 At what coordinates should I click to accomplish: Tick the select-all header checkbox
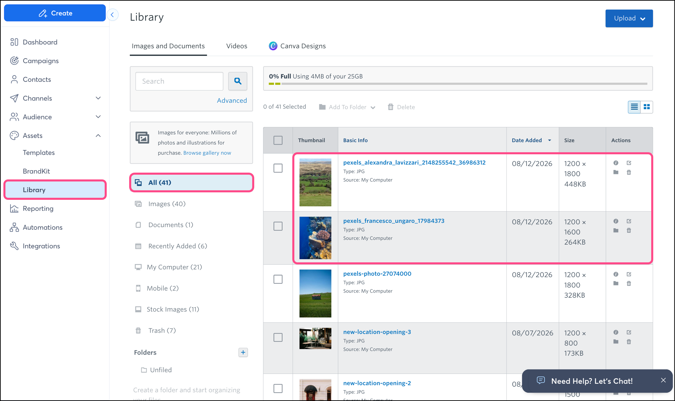click(x=278, y=140)
